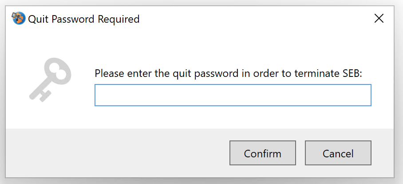403x184 pixels.
Task: Place cursor in the blue-outlined password box
Action: pyautogui.click(x=233, y=95)
